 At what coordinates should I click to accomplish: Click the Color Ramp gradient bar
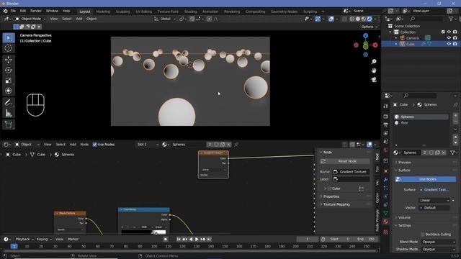[x=143, y=232]
